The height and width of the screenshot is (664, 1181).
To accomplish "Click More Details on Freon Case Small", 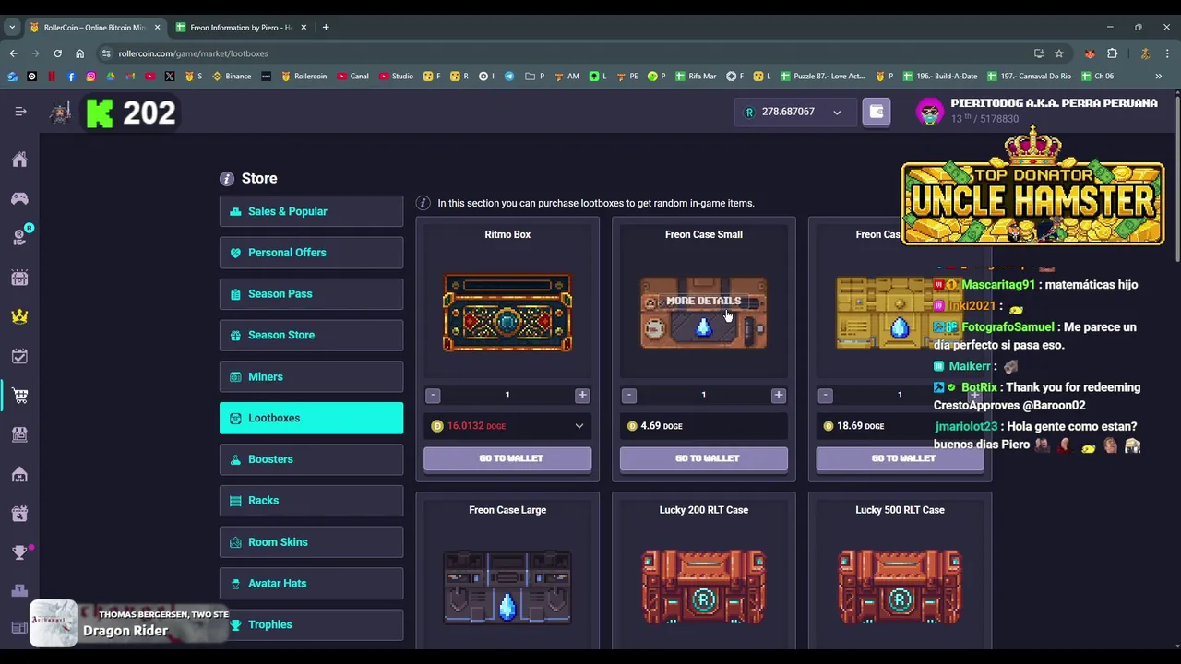I will coord(703,301).
